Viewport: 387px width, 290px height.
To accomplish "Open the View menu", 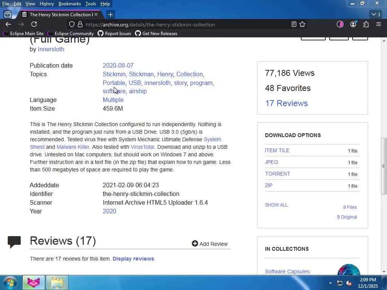I will click(x=30, y=4).
